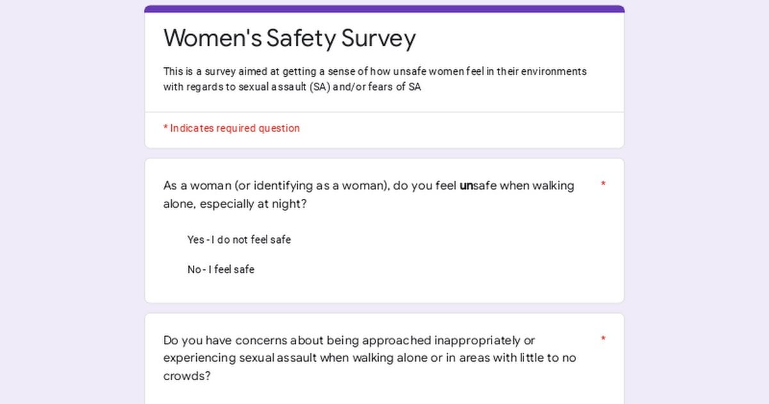Click the lavender background left of the form
The height and width of the screenshot is (404, 769).
point(72,202)
